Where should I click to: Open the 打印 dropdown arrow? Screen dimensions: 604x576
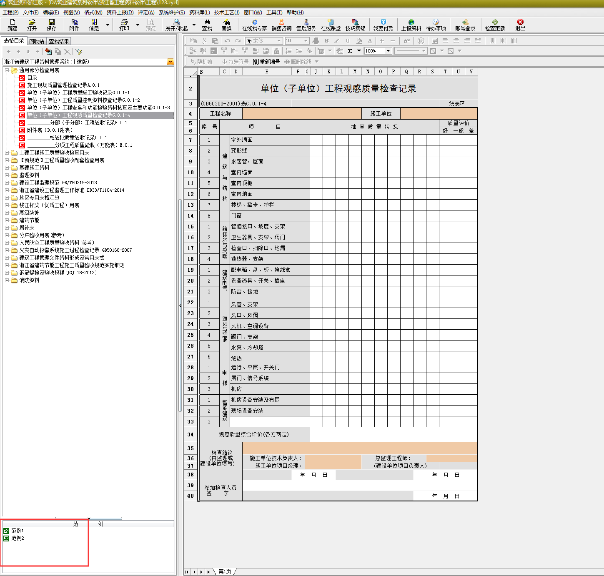pos(138,25)
